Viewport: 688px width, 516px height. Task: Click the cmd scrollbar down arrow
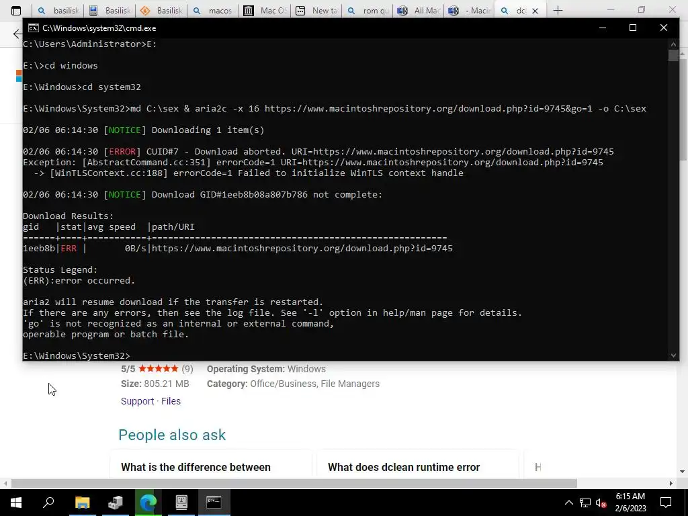673,355
